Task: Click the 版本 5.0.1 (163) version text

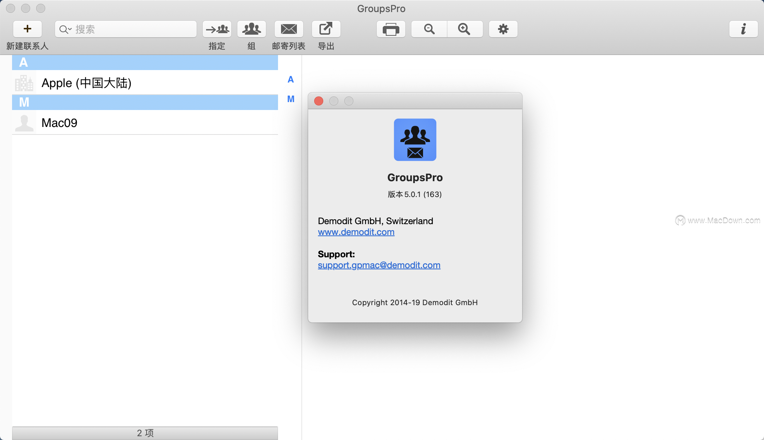Action: (415, 194)
